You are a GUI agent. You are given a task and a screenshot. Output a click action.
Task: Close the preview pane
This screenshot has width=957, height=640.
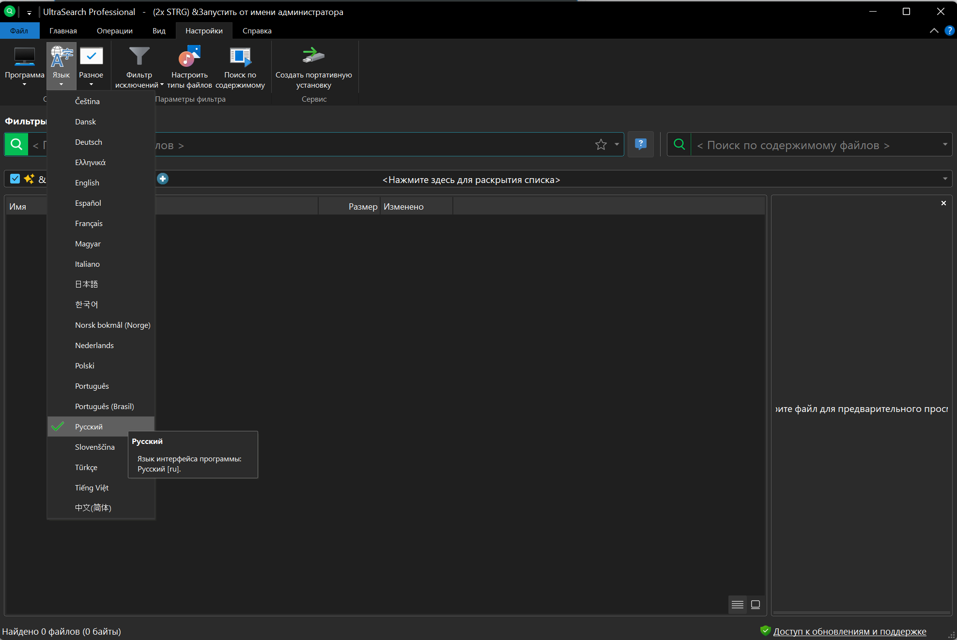(x=943, y=203)
